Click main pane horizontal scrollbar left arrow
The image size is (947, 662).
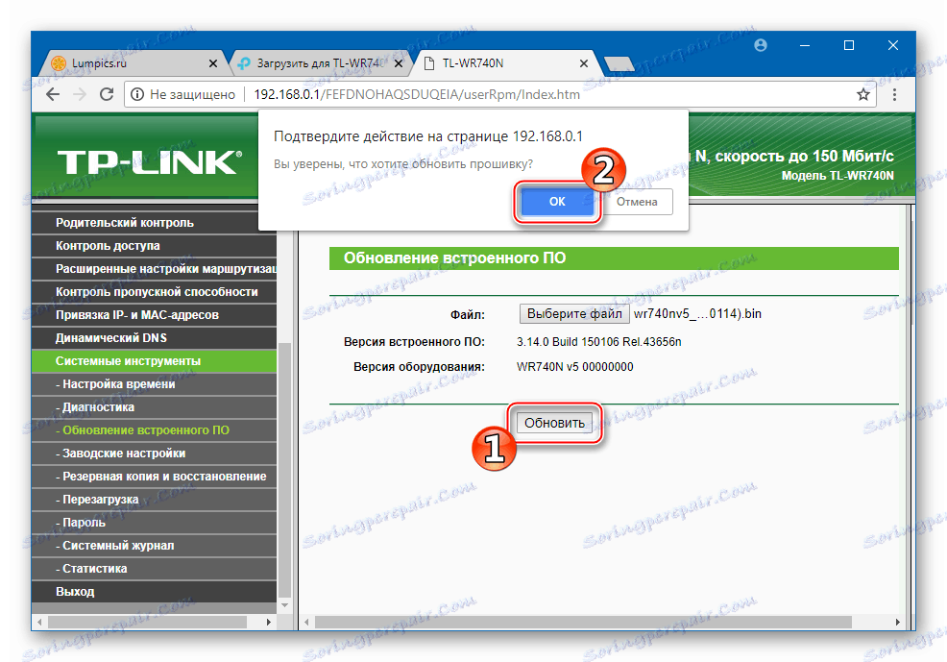(x=306, y=623)
